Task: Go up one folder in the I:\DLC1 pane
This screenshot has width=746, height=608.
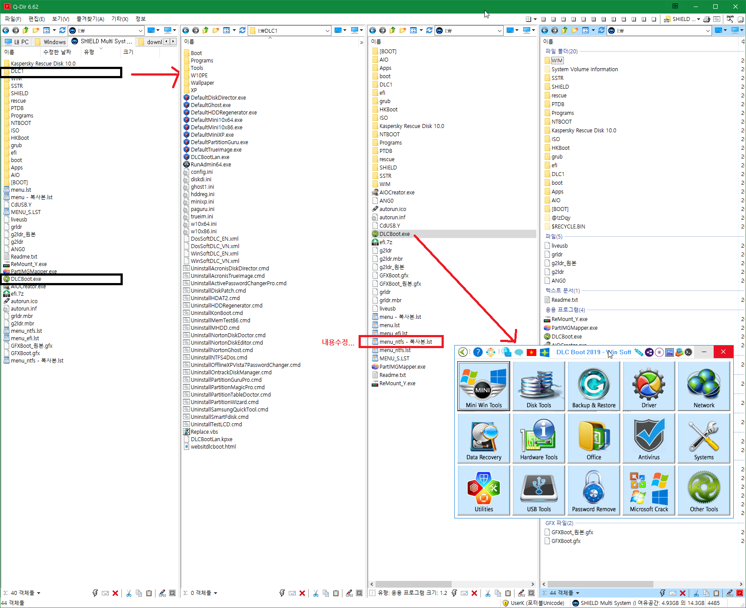Action: pyautogui.click(x=205, y=30)
